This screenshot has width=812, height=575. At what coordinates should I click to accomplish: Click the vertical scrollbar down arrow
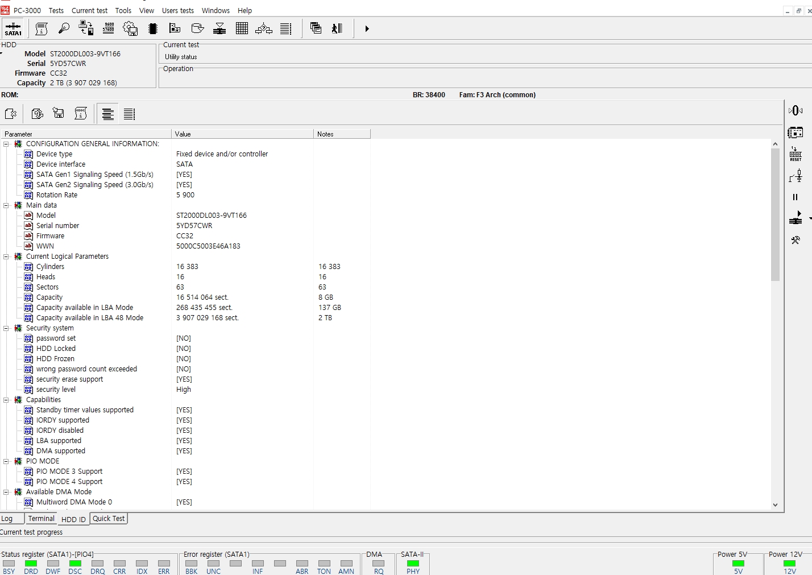[x=775, y=504]
